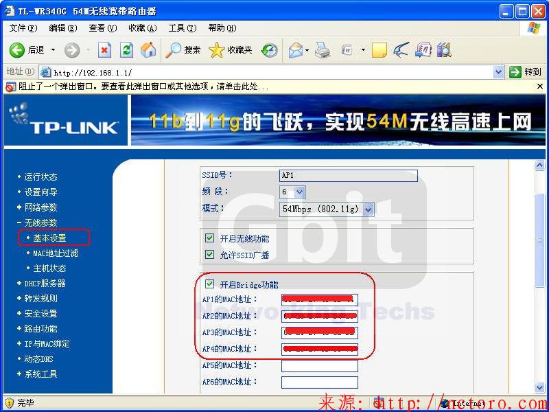Select 主机状态 in sidebar
This screenshot has width=549, height=412.
(x=49, y=268)
